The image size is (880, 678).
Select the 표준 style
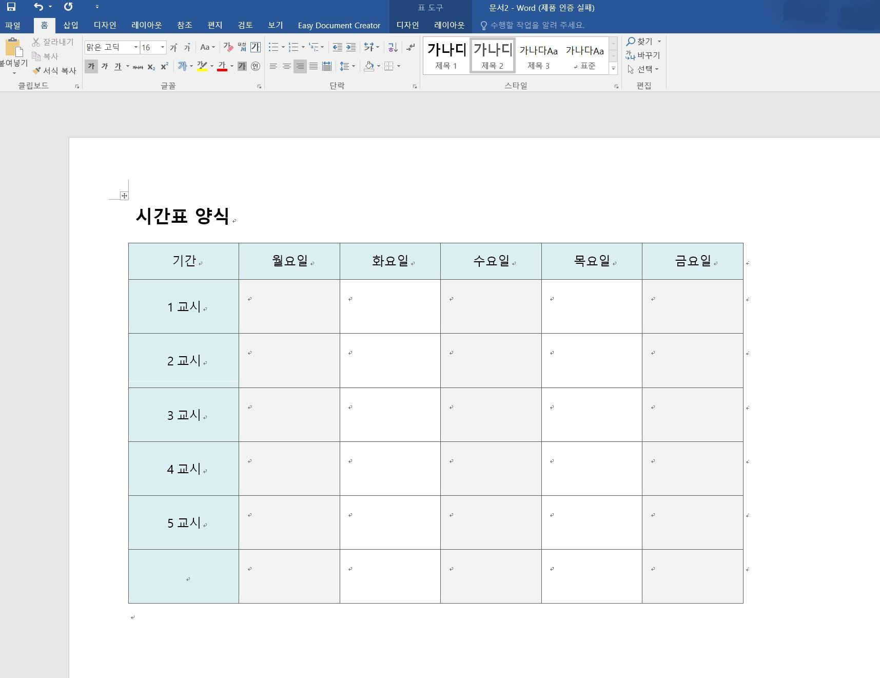pos(584,55)
